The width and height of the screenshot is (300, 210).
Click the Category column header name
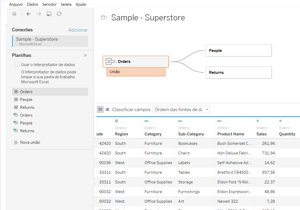(x=153, y=134)
